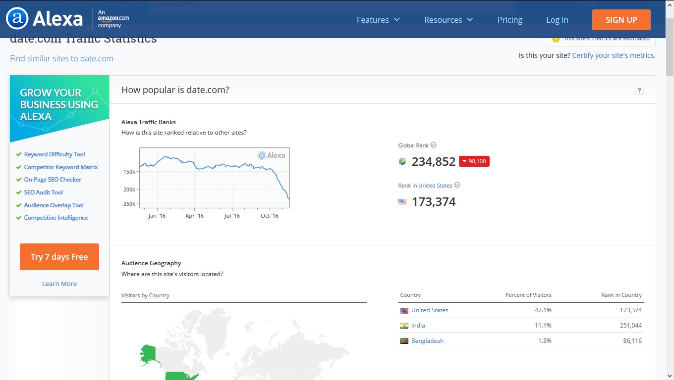Click the help question mark for popularity section

point(639,90)
